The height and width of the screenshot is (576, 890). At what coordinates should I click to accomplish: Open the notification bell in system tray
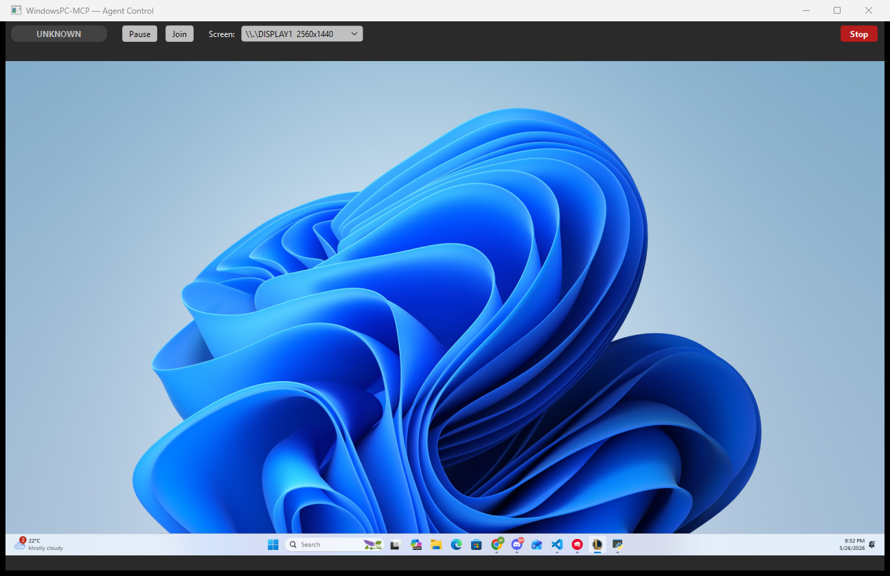point(871,544)
